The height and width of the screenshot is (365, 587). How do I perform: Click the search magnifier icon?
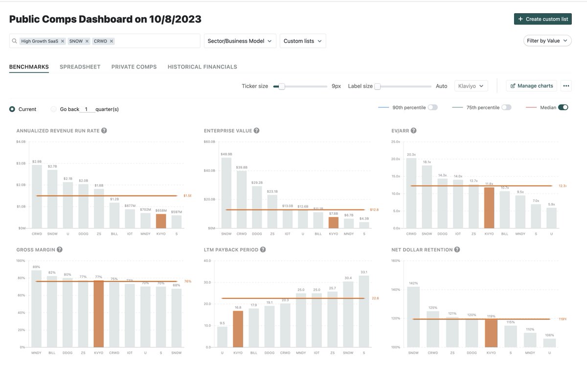click(x=14, y=41)
